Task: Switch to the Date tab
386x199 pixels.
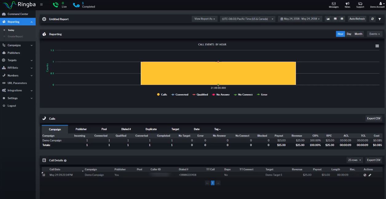Action: click(x=197, y=129)
